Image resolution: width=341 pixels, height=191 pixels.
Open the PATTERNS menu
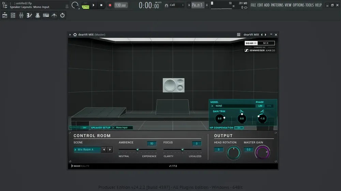277,5
